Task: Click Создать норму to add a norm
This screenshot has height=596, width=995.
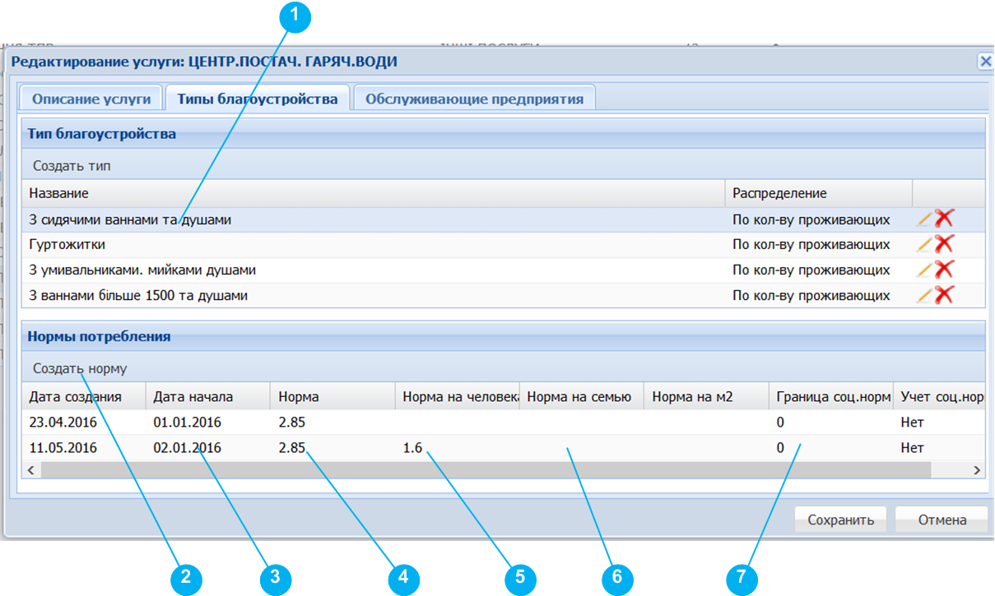Action: click(80, 368)
